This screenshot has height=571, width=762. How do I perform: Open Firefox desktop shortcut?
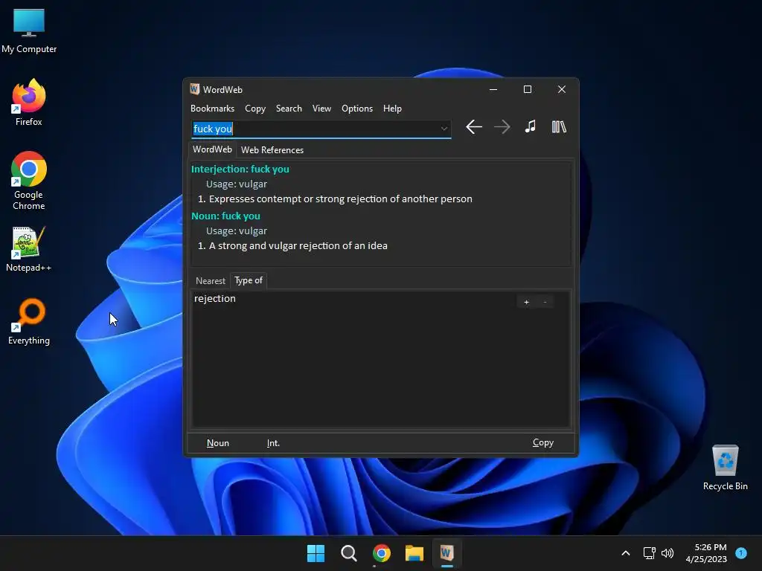point(29,103)
